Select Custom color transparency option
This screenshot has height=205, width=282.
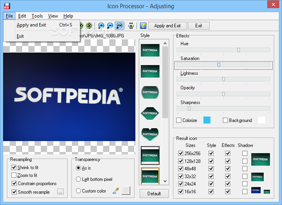coord(78,191)
